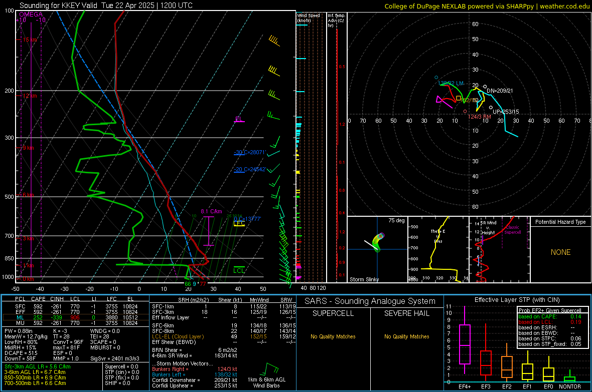592x392 pixels.
Task: Select the green LCL marker on skew-T
Action: pyautogui.click(x=239, y=270)
